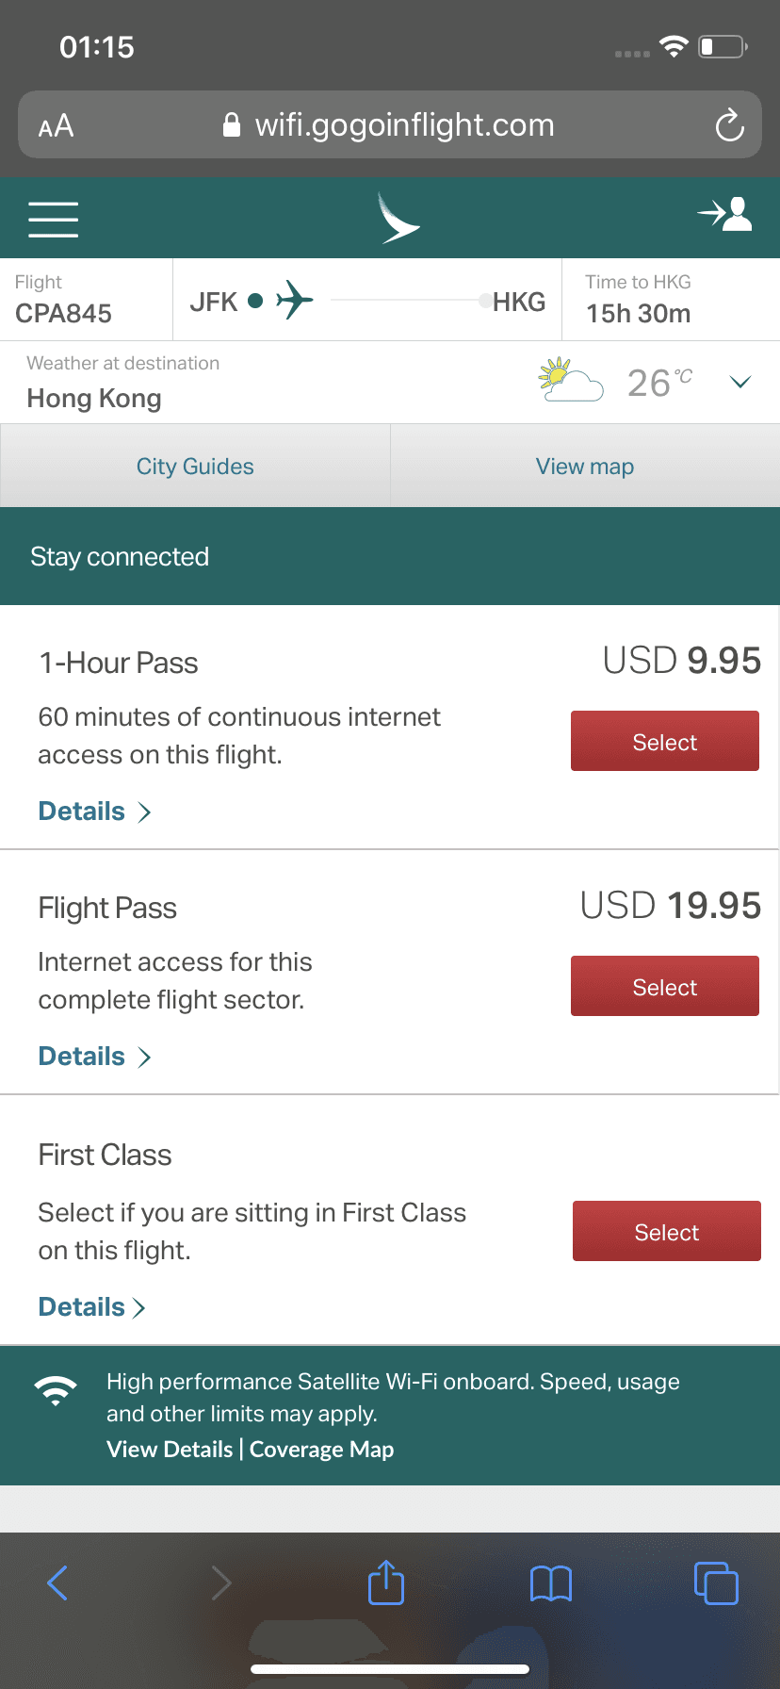Tap the Cathay Pacific brushwing logo
Screen dimensions: 780x1689
(398, 218)
